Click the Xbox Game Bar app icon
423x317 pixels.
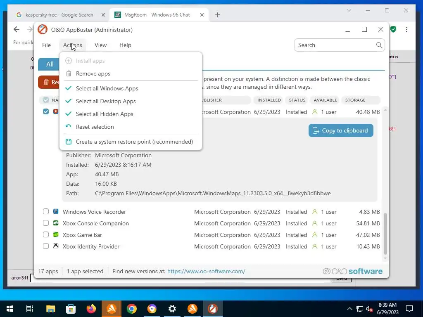tap(56, 235)
